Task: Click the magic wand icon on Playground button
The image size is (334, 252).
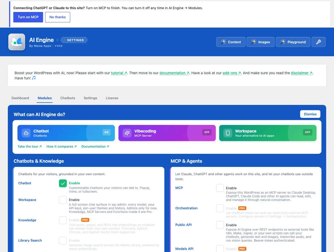Action: (x=283, y=42)
